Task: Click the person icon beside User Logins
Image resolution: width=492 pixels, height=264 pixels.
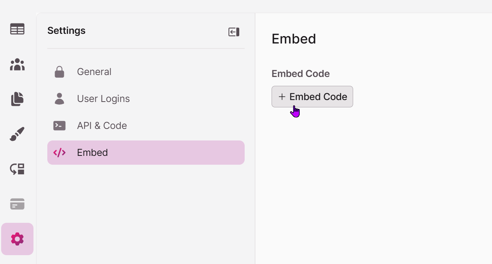Action: [x=59, y=99]
